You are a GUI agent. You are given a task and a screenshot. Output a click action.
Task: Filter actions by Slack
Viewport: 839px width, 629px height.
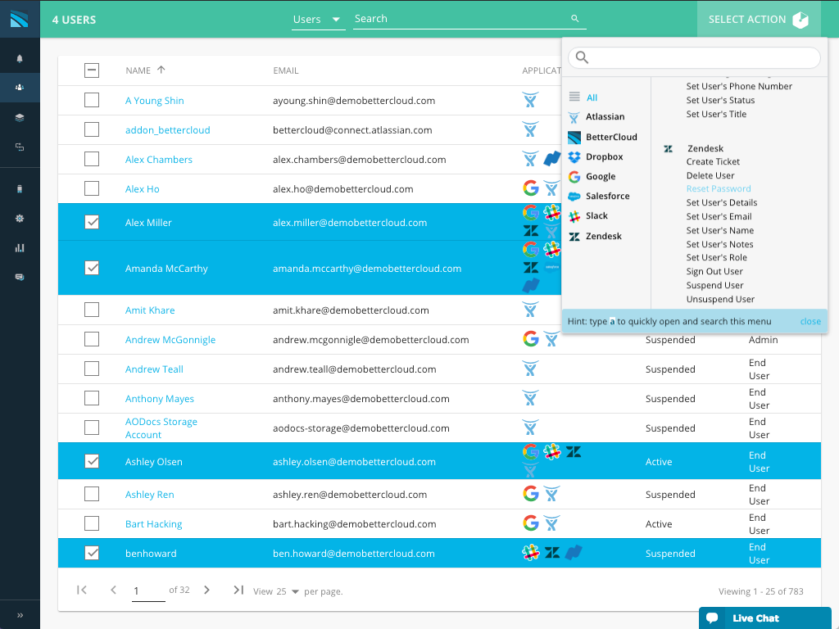click(596, 216)
